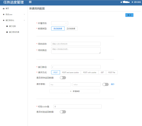This screenshot has width=142, height=126.
Task: Open 接口自动化 sidebar menu
Action: click(x=14, y=20)
